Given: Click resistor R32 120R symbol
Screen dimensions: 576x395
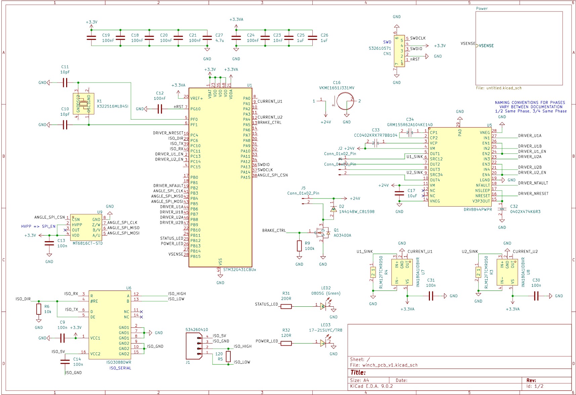Looking at the screenshot, I should click(x=286, y=343).
